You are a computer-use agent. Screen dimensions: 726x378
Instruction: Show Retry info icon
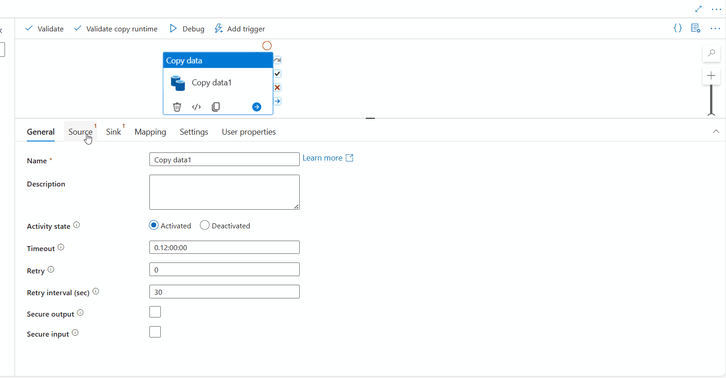pos(51,269)
